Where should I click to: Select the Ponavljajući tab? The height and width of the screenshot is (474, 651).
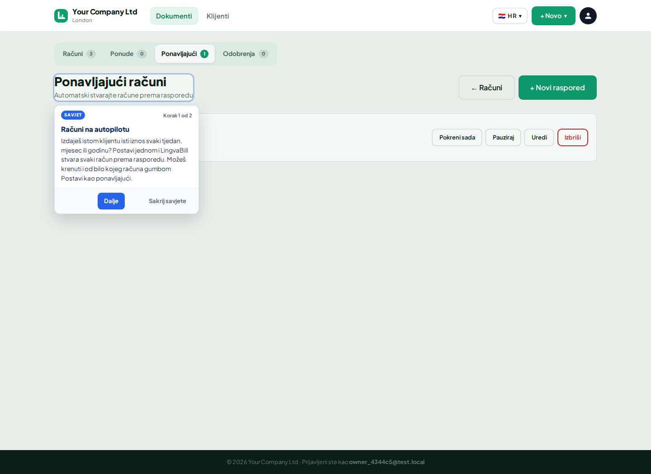pyautogui.click(x=185, y=54)
